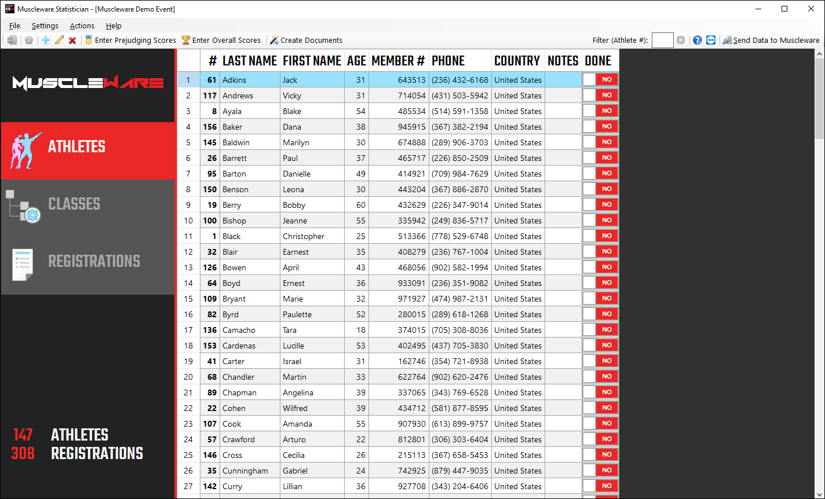Click Enter Prejudging Scores button
Image resolution: width=825 pixels, height=499 pixels.
[130, 41]
